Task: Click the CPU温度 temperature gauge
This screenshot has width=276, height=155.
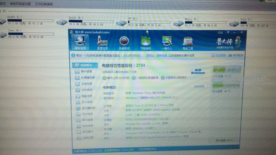Action: tap(227, 70)
